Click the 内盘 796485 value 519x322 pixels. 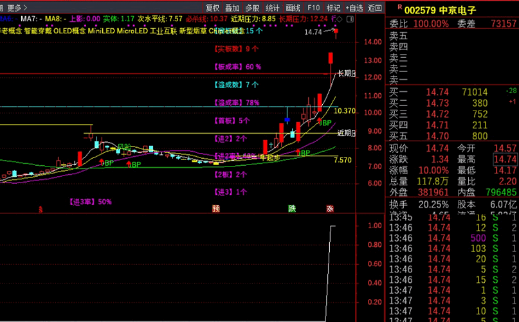(x=501, y=192)
